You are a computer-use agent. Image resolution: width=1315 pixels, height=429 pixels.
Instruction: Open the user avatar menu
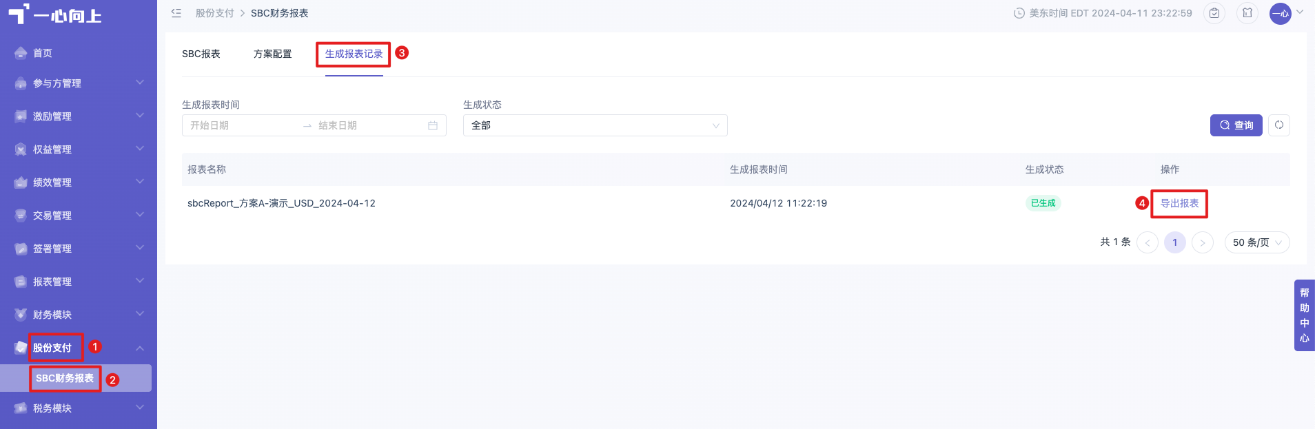pos(1281,13)
